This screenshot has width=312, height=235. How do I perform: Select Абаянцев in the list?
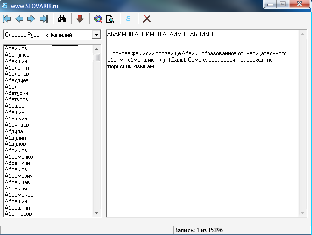tap(48, 125)
